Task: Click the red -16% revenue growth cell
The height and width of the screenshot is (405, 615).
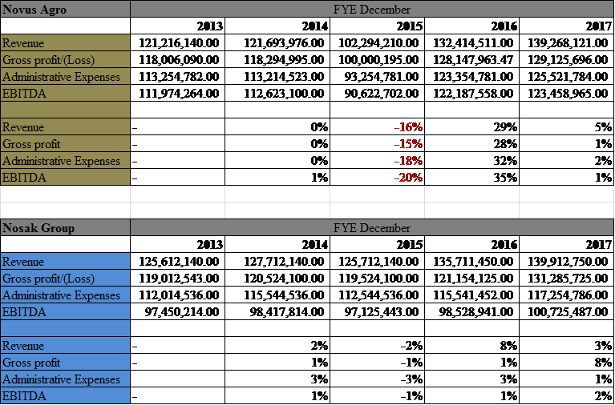Action: (x=378, y=127)
